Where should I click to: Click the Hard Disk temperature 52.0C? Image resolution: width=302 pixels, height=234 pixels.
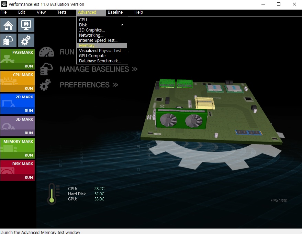(x=99, y=194)
